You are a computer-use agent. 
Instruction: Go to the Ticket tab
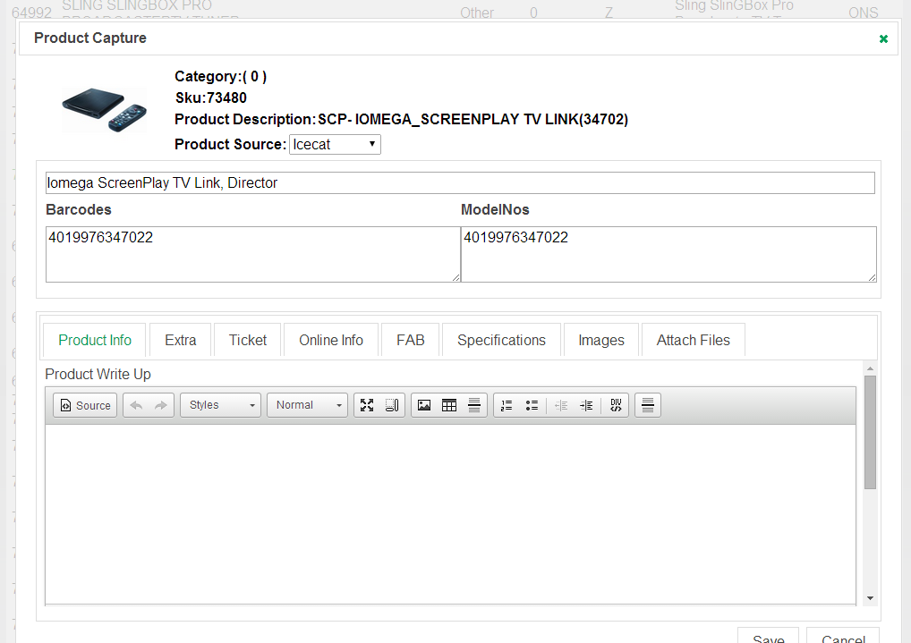tap(248, 341)
